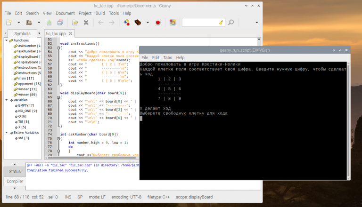
Task: Open the Build options dropdown arrow
Action: [148, 23]
